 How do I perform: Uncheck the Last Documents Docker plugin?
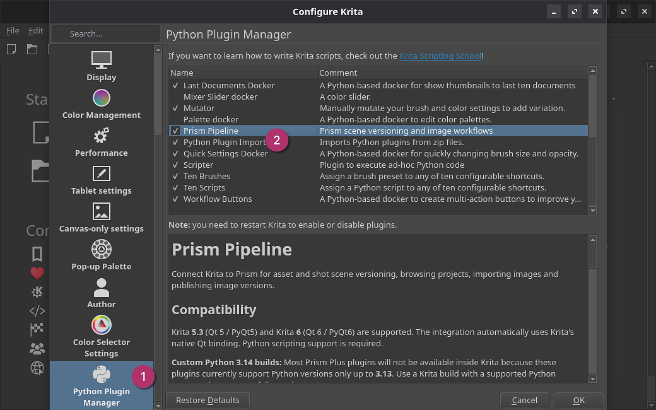tap(175, 85)
